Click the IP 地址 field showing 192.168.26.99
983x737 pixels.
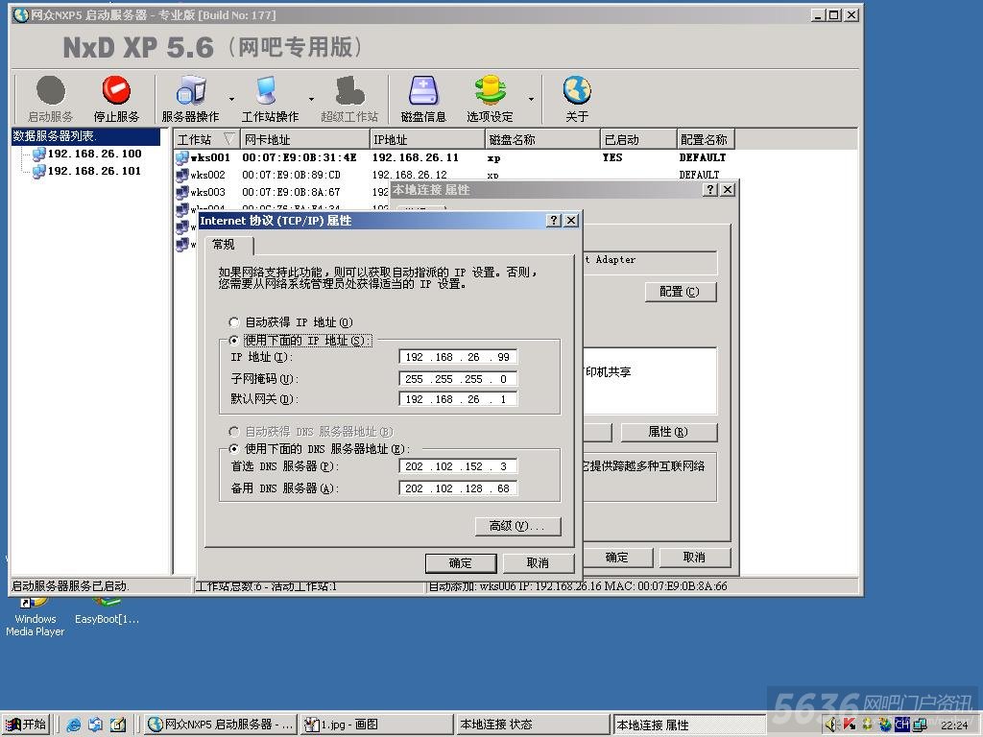point(458,357)
